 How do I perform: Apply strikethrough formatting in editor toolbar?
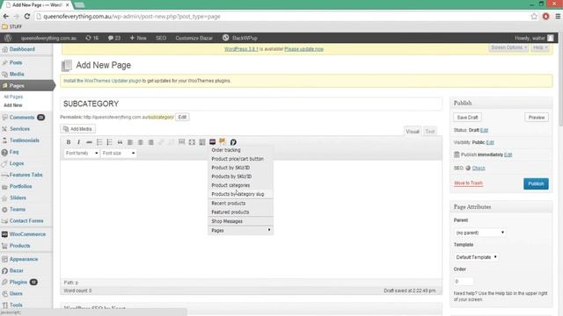click(x=89, y=142)
